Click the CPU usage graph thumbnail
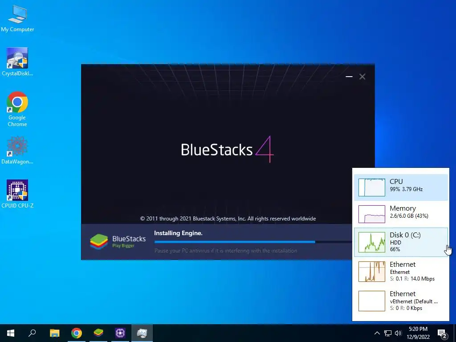Viewport: 456px width, 342px height. point(372,187)
